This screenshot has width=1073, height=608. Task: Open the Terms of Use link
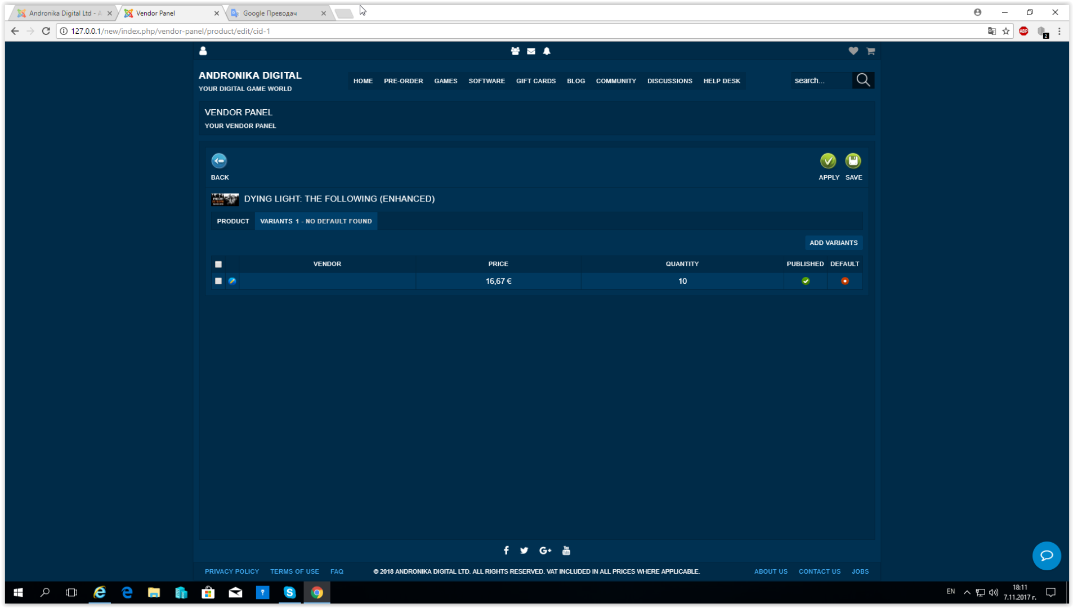(294, 571)
